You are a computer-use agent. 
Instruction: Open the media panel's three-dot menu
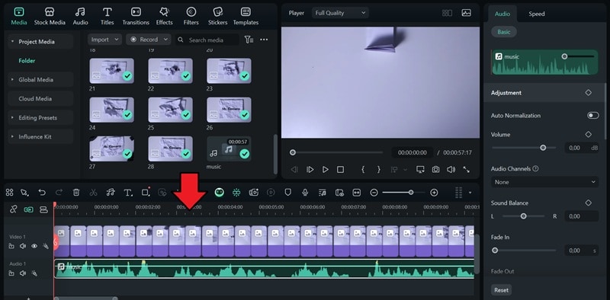[x=264, y=40]
